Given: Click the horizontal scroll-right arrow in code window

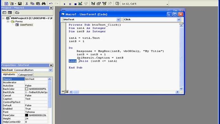Looking at the screenshot, I should [177, 92].
